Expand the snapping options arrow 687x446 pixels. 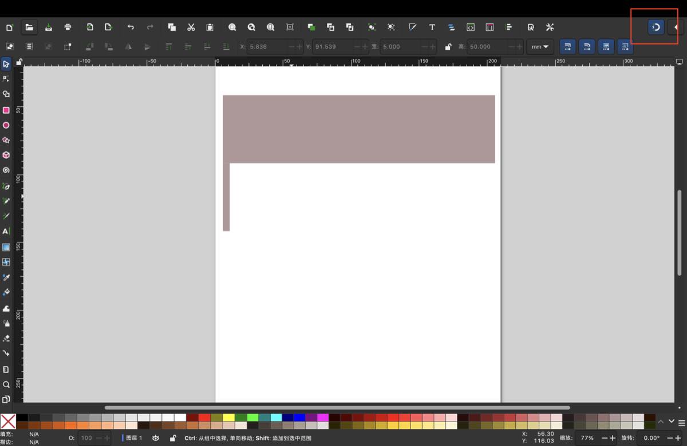tap(676, 27)
